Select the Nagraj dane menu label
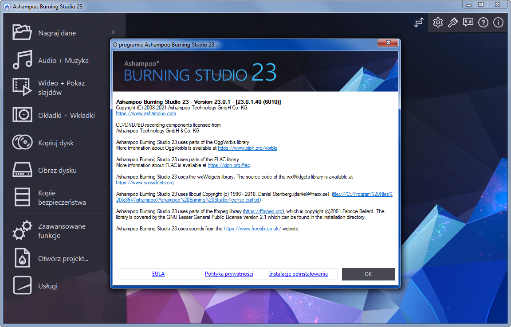This screenshot has height=327, width=511. (x=57, y=33)
